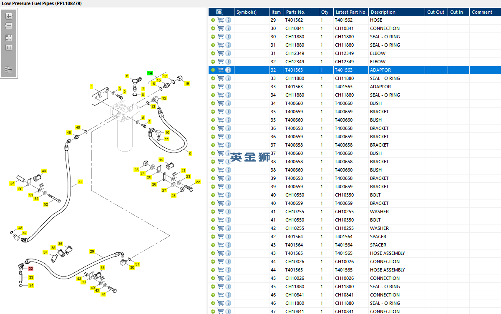Click callout 41 near the bolt
501x314 pixels.
click(103, 294)
